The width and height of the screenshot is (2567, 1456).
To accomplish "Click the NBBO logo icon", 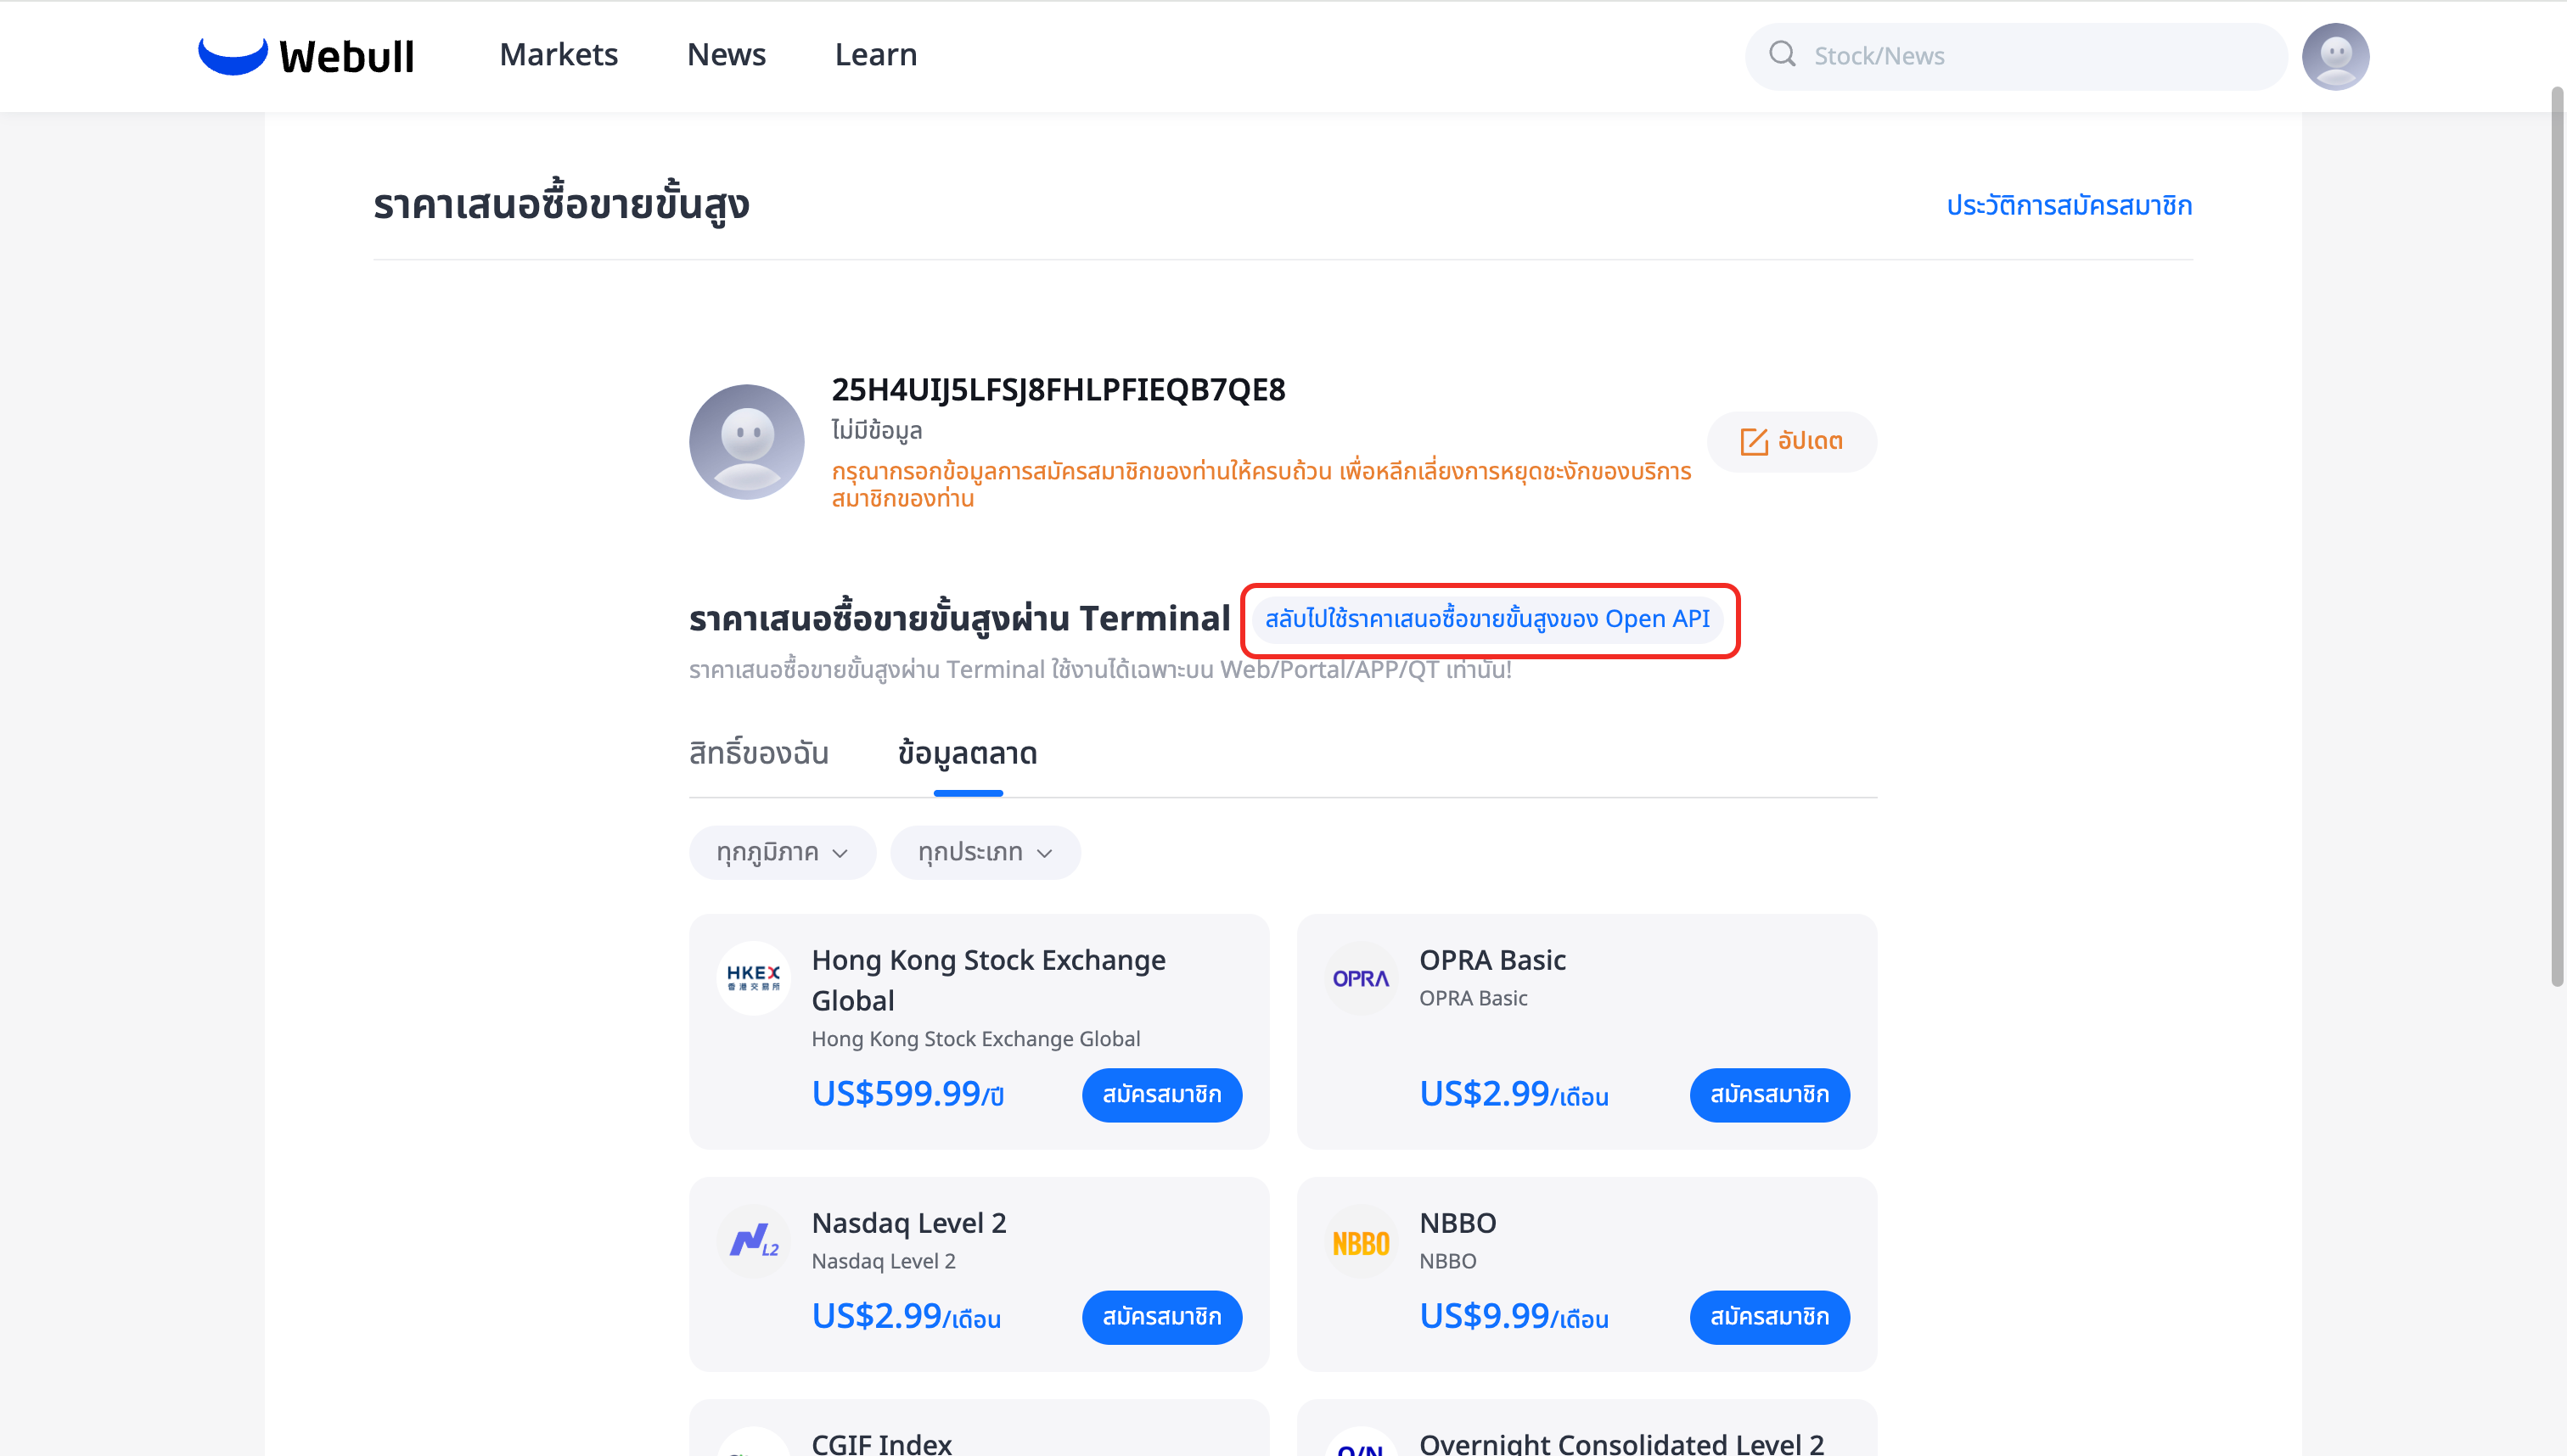I will [1361, 1241].
